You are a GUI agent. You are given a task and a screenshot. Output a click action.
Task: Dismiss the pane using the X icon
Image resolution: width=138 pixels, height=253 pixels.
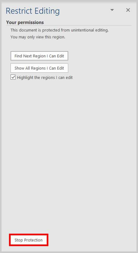click(128, 10)
